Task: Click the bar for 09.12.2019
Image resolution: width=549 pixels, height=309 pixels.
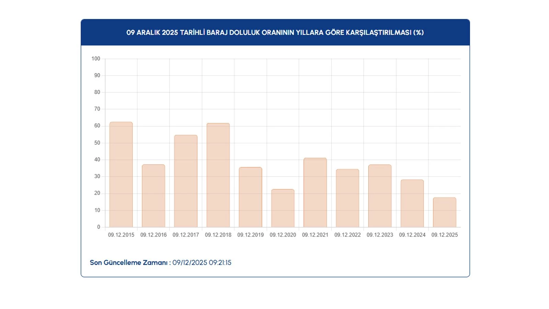Action: pos(250,197)
